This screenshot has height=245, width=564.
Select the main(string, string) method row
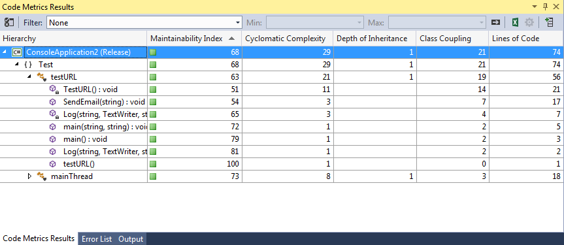tap(282, 127)
